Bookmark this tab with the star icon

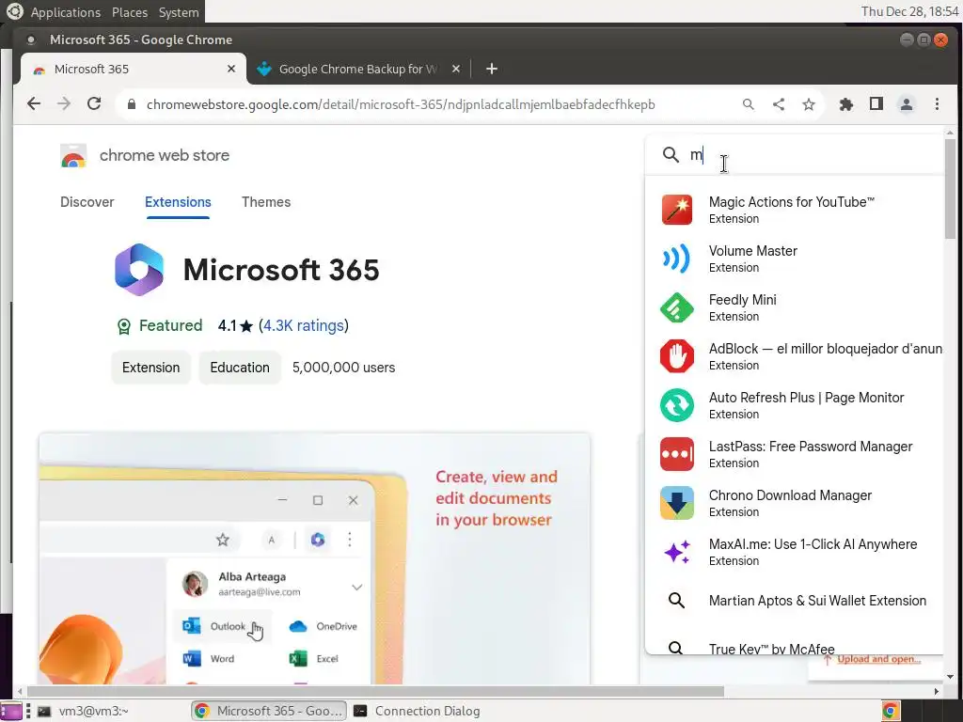coord(808,104)
